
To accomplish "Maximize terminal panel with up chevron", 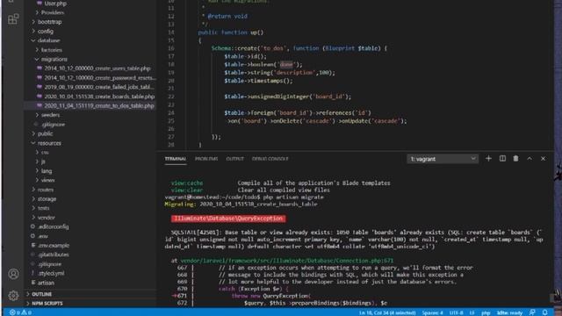I will pos(530,158).
